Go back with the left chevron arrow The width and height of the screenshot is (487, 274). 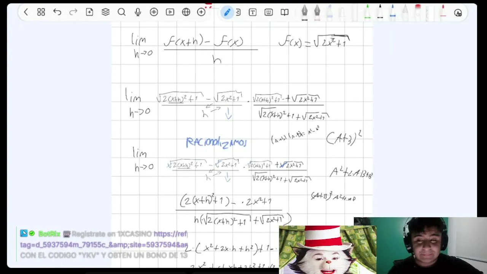click(x=26, y=12)
